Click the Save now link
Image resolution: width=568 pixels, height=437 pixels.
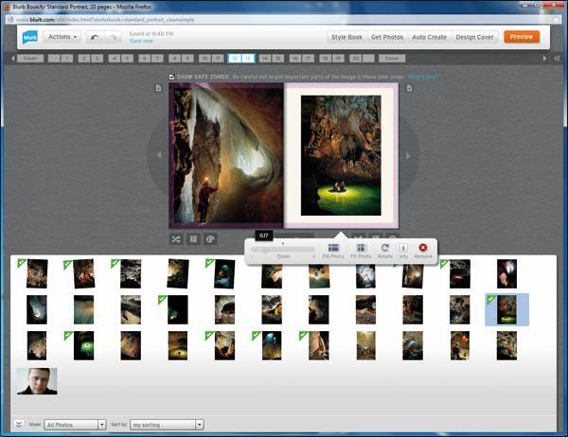[141, 41]
